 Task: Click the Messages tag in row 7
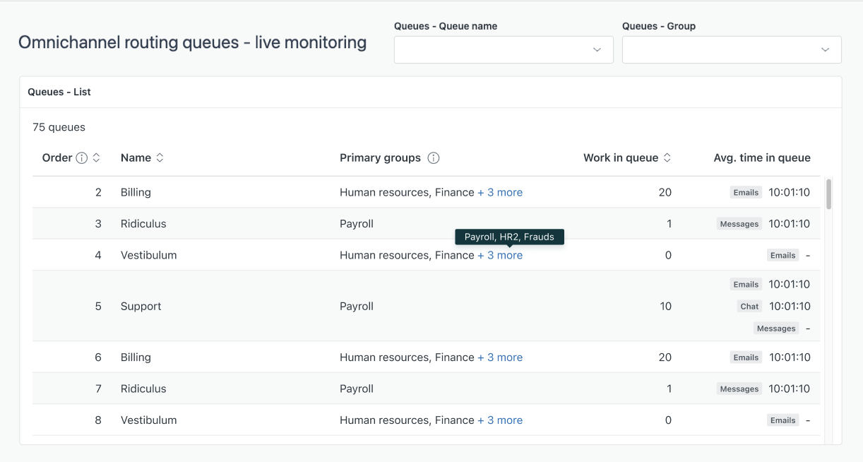pos(739,389)
